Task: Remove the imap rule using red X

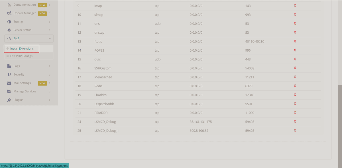Action: (295, 5)
